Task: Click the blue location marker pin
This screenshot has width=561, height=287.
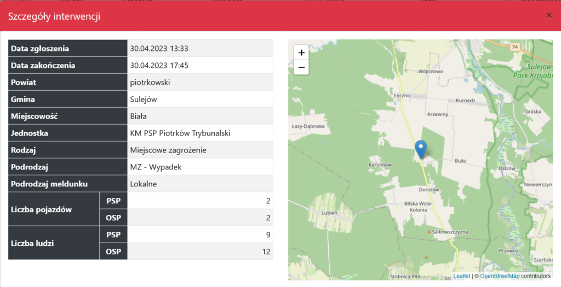Action: [420, 149]
